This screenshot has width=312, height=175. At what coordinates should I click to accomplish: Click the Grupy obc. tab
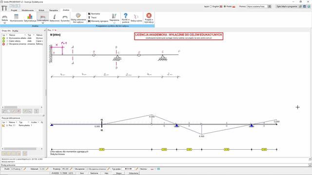[6, 31]
